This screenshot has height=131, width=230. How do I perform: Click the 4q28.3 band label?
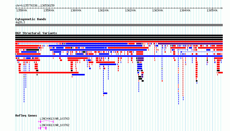(x=20, y=22)
